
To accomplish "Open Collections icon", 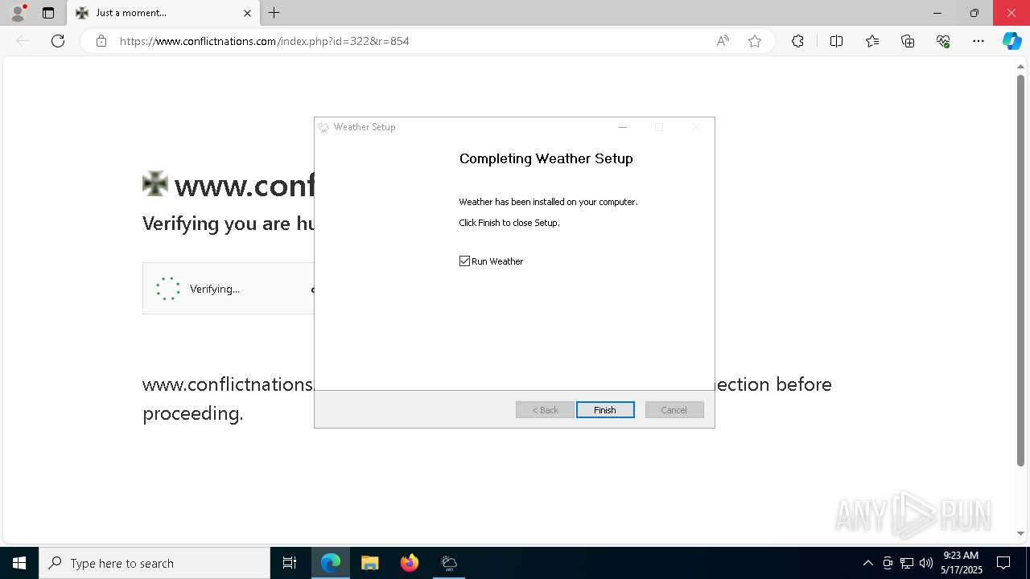I will [908, 41].
